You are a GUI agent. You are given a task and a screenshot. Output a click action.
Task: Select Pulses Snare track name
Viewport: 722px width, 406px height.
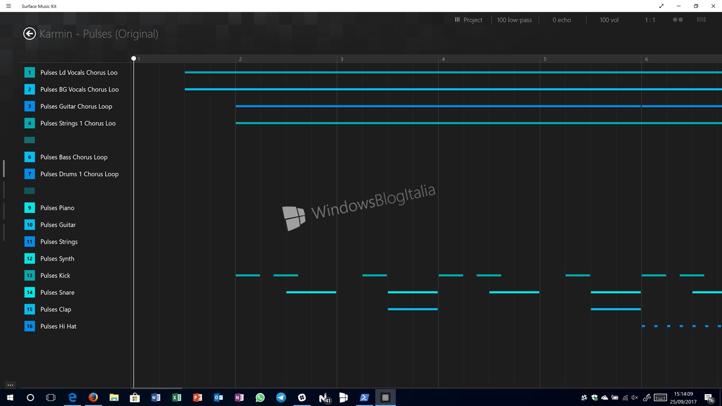point(57,292)
